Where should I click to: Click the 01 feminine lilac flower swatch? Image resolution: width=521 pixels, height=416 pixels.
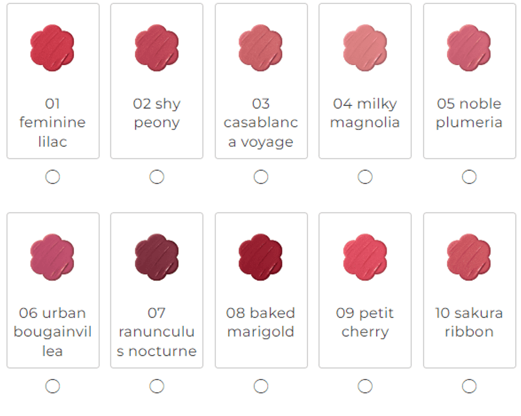(52, 47)
